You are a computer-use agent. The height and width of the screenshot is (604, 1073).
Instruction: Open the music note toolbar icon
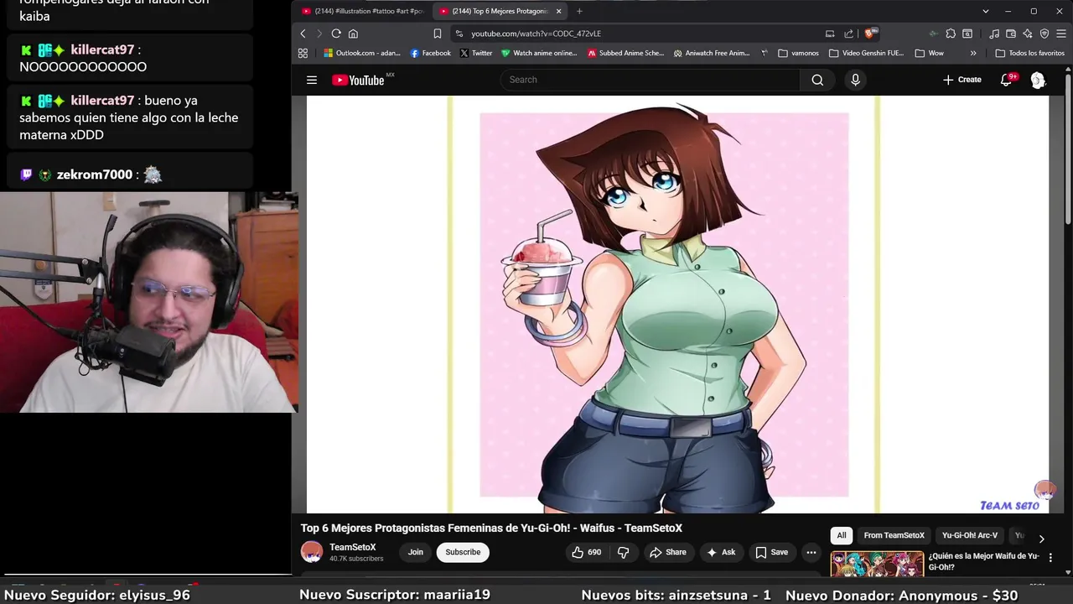pos(994,34)
